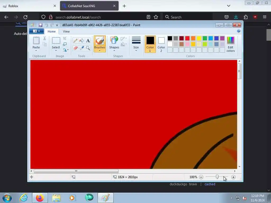Open Windows Explorer folder from taskbar

click(x=56, y=198)
